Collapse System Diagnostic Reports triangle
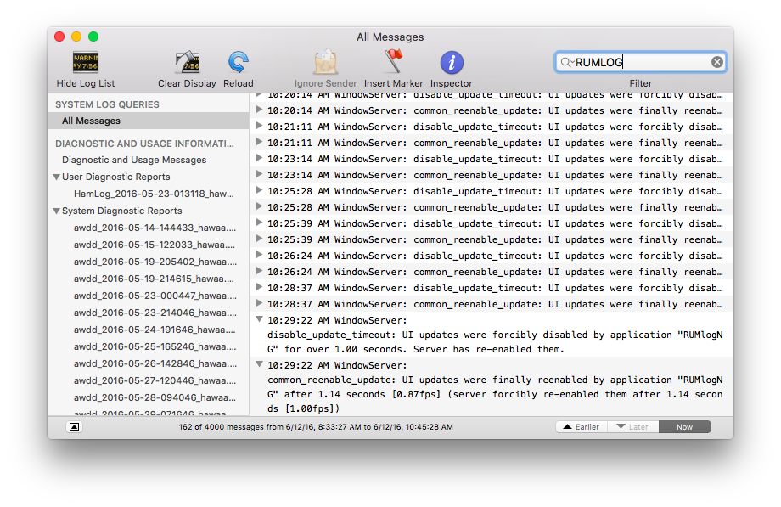 pos(56,211)
